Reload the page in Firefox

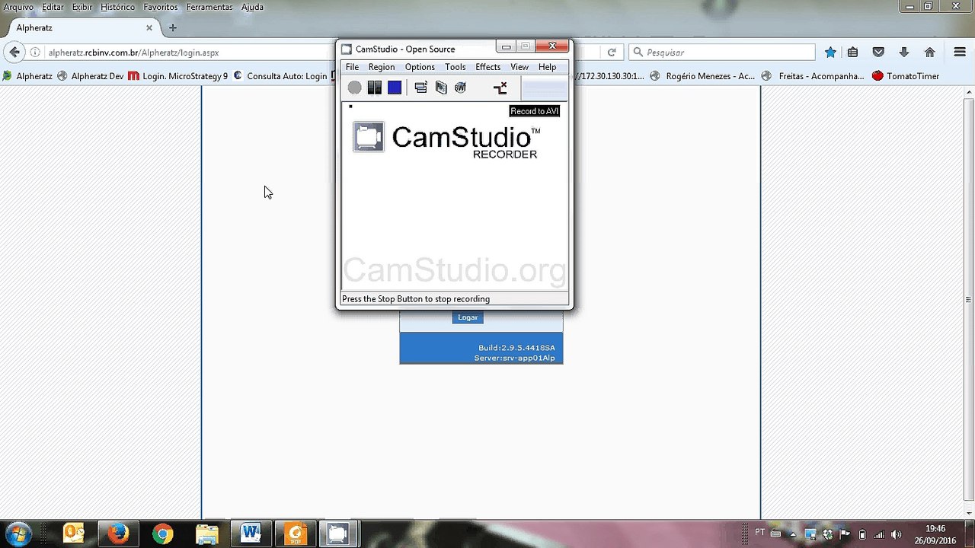(612, 53)
